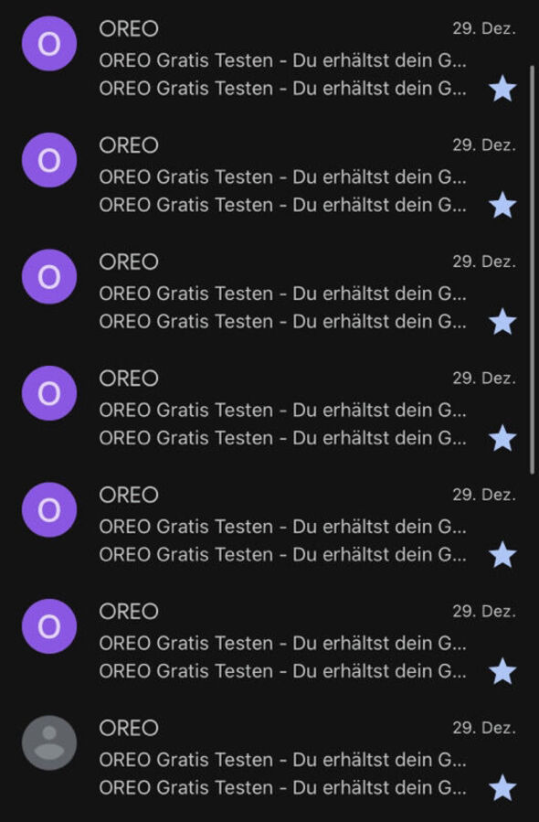Unstar the second OREO email
This screenshot has width=539, height=822.
pyautogui.click(x=503, y=205)
